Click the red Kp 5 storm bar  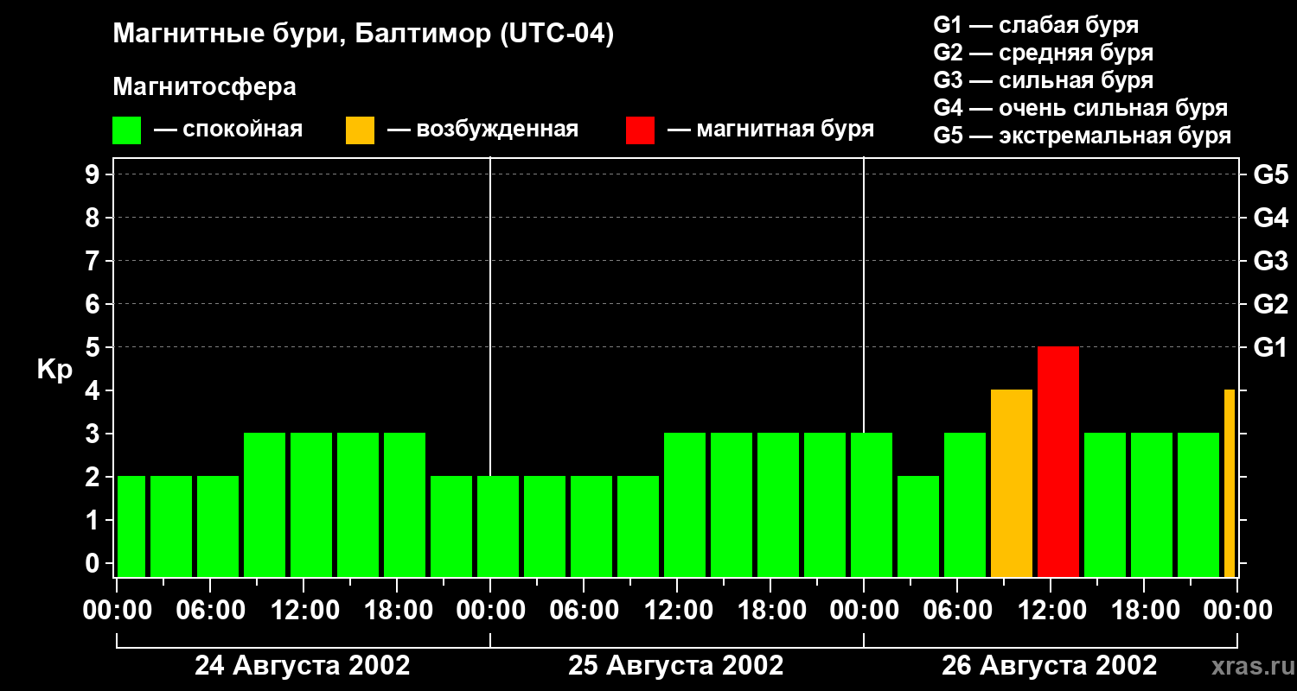coord(1058,462)
